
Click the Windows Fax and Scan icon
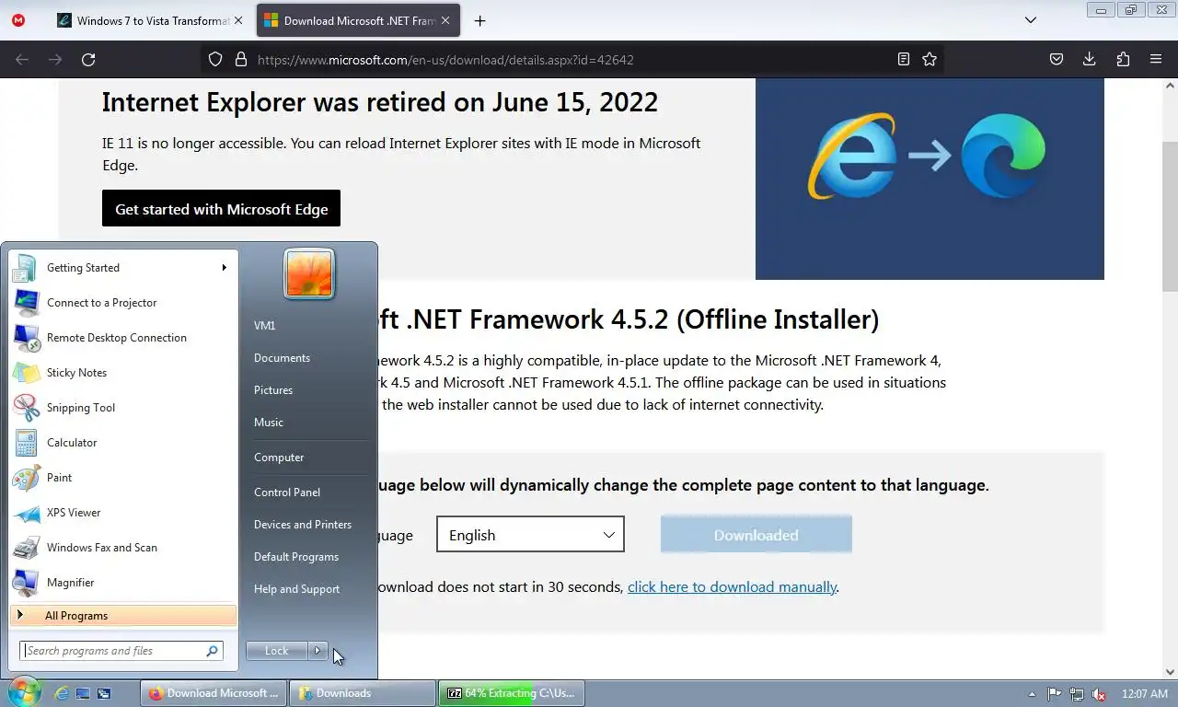click(26, 548)
